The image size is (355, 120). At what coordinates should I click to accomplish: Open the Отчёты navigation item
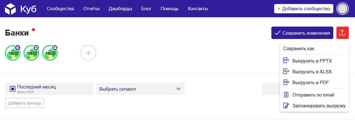click(x=91, y=9)
